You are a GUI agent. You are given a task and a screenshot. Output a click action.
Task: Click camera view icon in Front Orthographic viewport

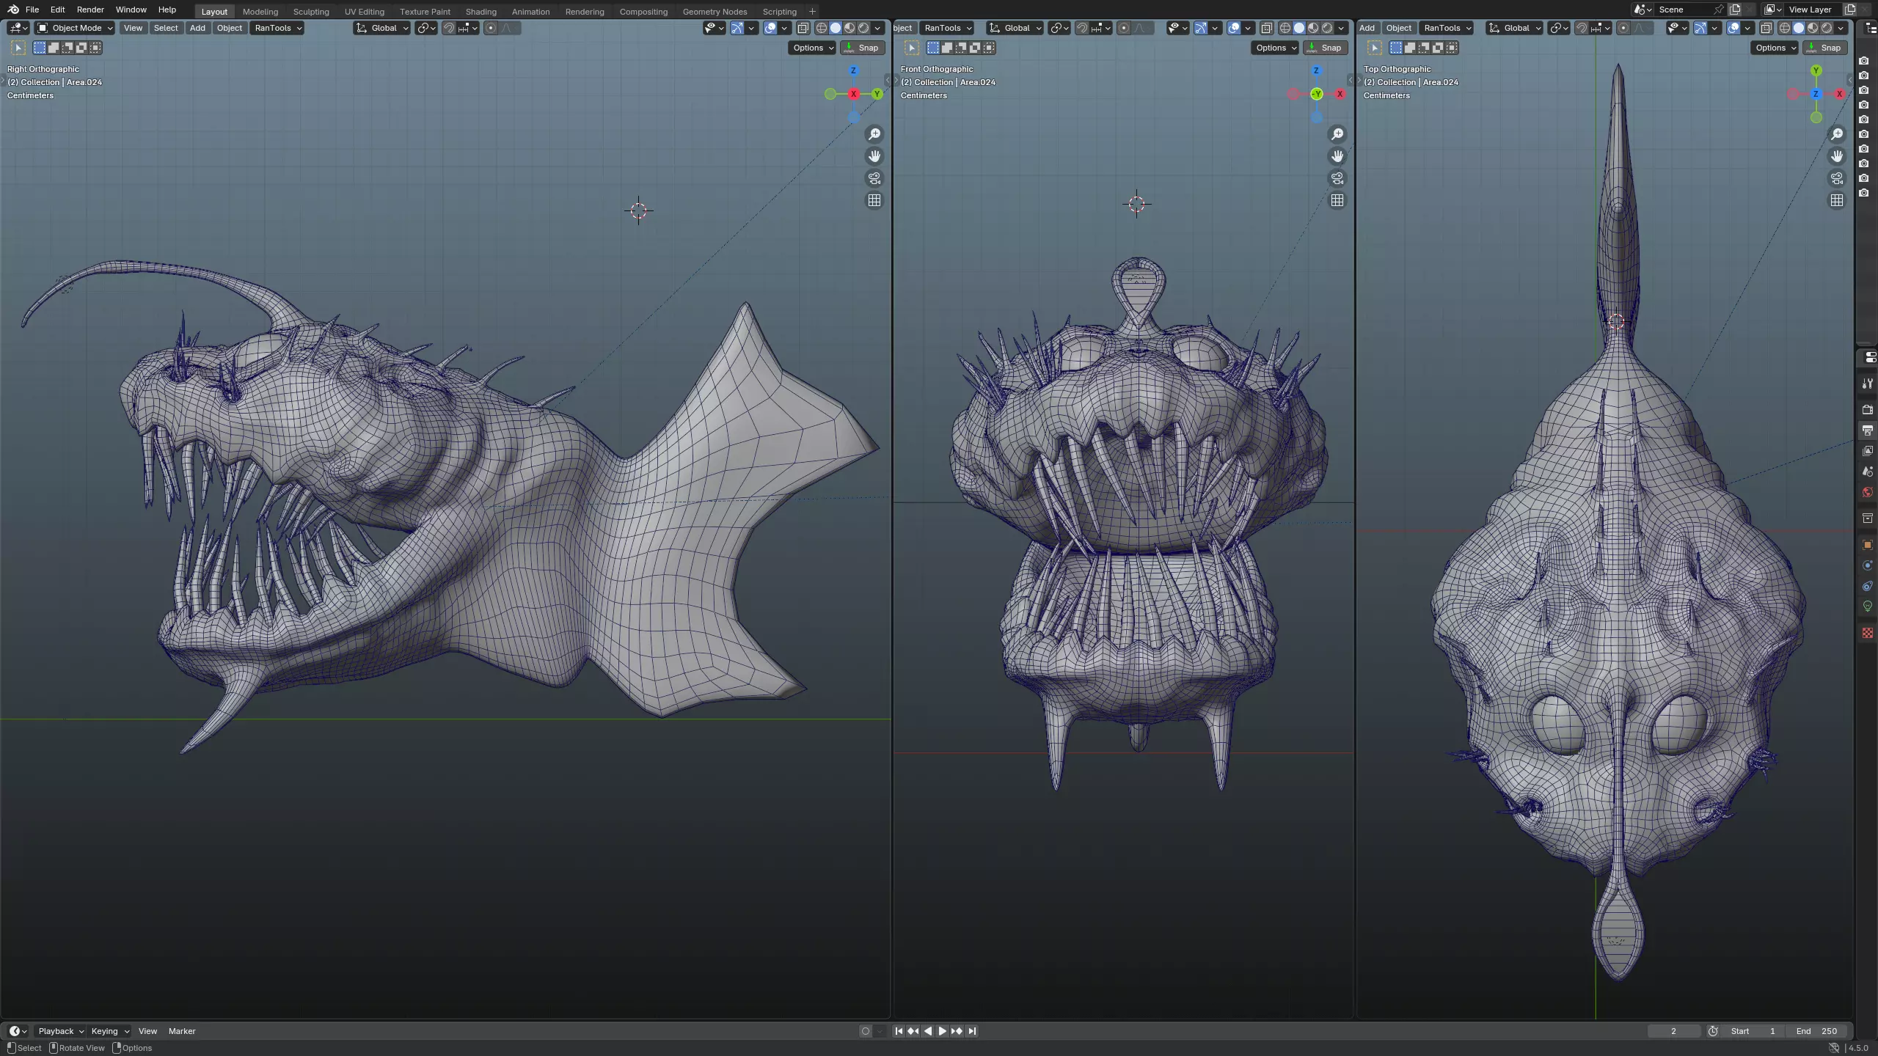pos(1337,178)
